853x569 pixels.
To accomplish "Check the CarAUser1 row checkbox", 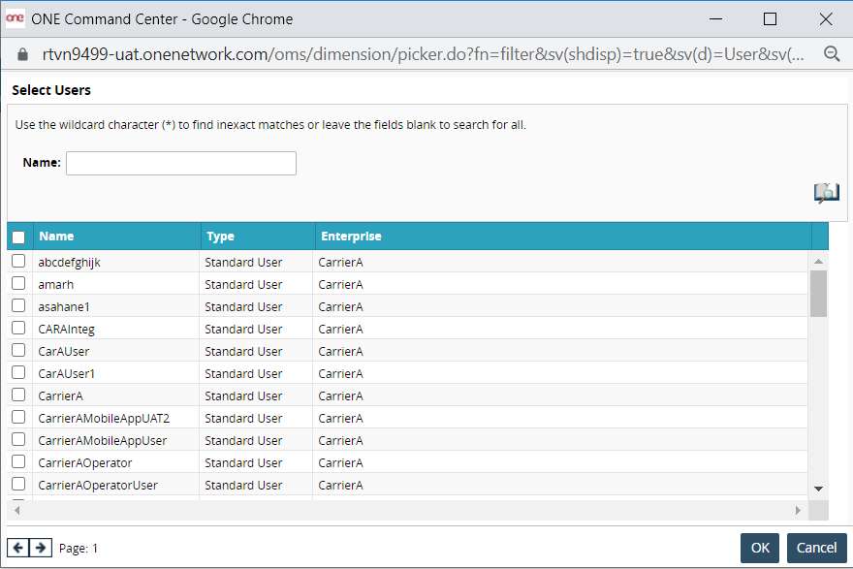I will [18, 372].
